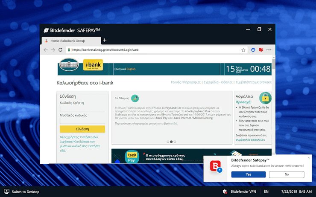Click the news icon beside Τα Νέα μας
Viewport: 316px width, 197px height.
tap(135, 98)
